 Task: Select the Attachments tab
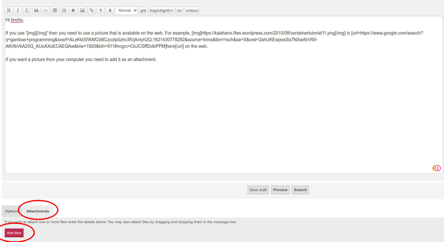point(38,211)
